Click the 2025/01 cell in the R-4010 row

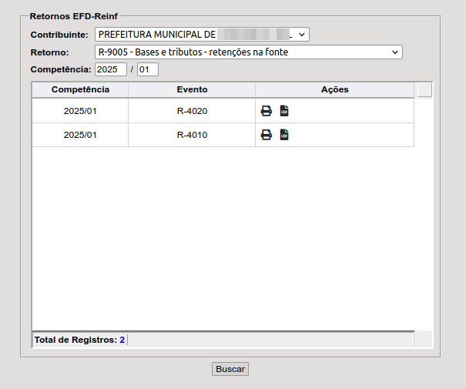(80, 135)
